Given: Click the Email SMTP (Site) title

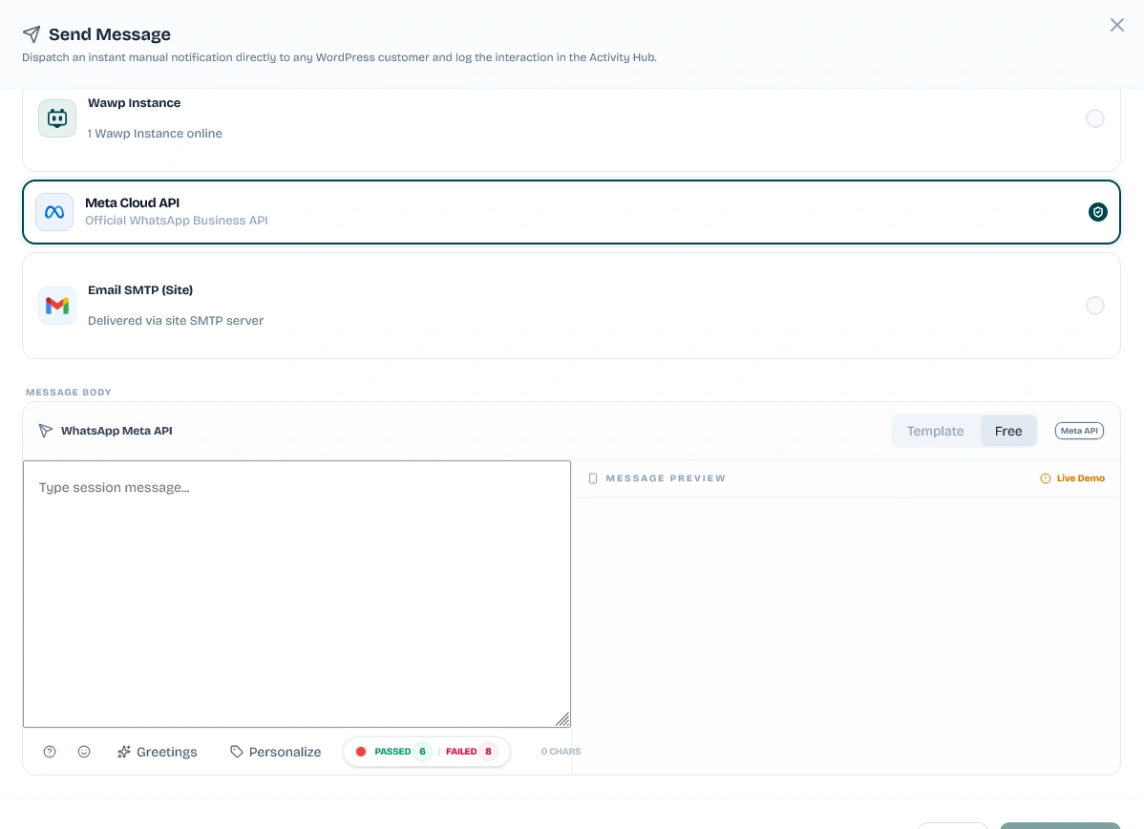Looking at the screenshot, I should (x=140, y=289).
